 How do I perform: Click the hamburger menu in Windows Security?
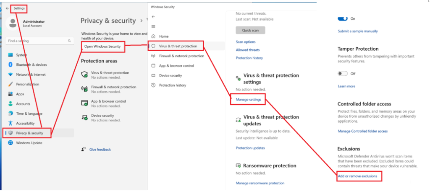pos(153,26)
